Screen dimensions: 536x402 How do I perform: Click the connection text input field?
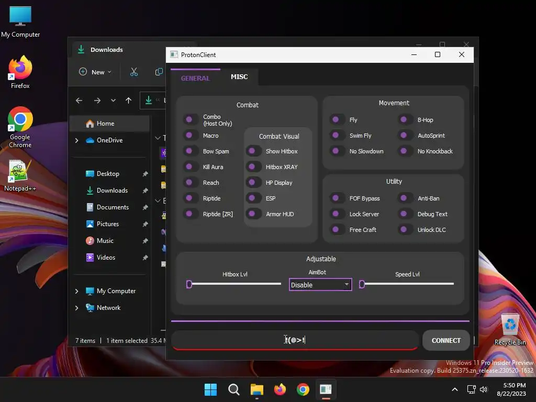pos(295,340)
